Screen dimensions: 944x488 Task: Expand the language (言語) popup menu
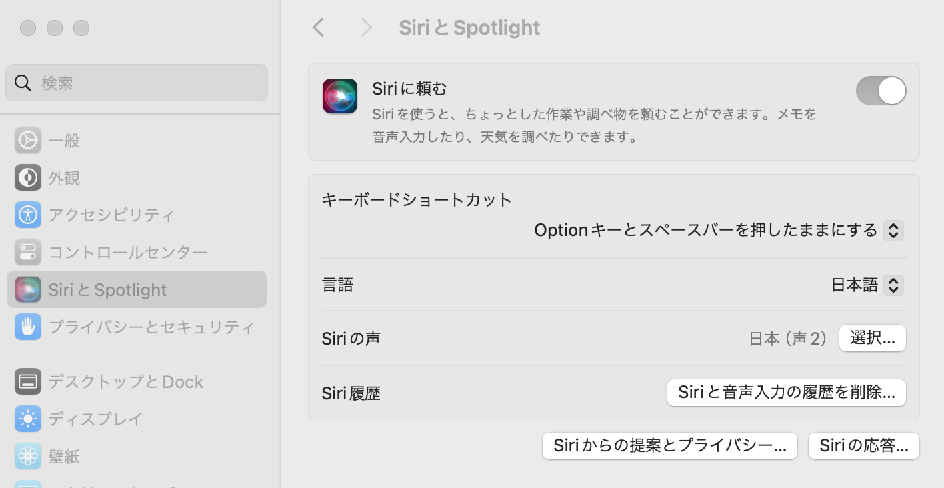[893, 285]
